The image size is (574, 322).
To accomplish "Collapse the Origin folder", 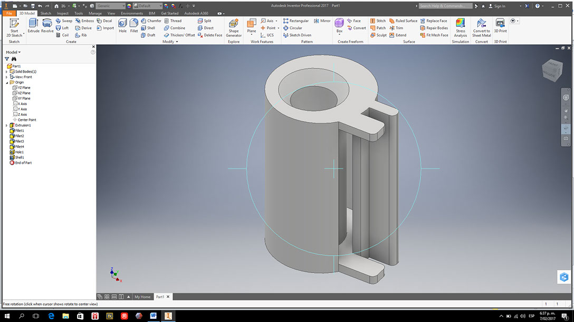I will [6, 83].
